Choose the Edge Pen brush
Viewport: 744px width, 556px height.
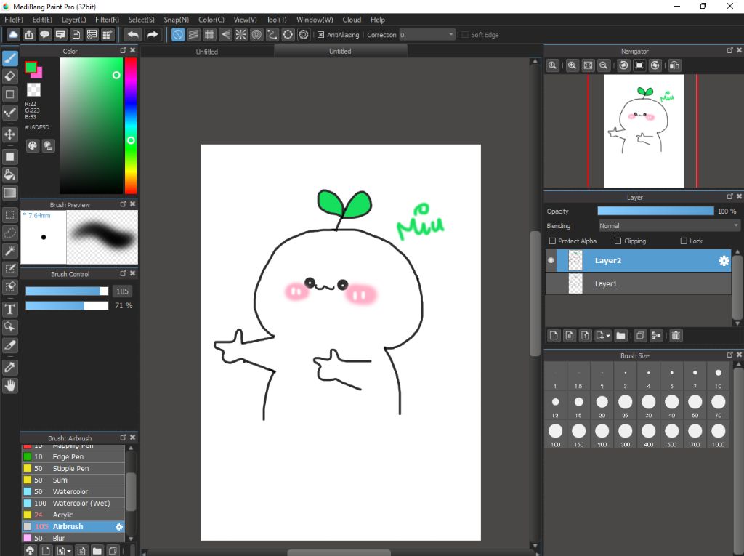73,456
